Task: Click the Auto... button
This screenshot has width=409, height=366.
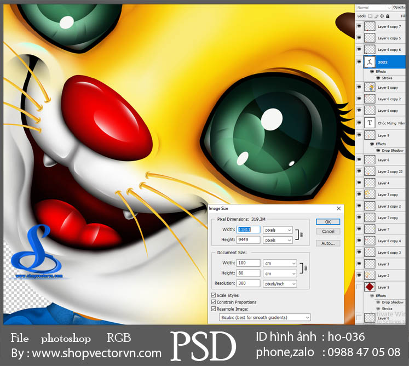Action: pyautogui.click(x=328, y=243)
